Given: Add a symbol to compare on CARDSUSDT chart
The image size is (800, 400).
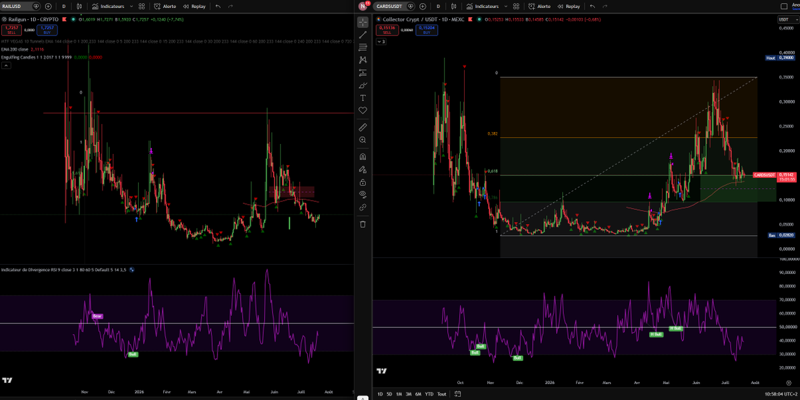Looking at the screenshot, I should coord(423,6).
